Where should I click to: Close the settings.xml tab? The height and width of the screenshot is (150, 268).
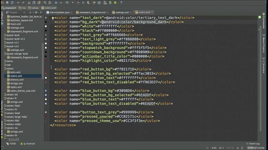pos(131,12)
